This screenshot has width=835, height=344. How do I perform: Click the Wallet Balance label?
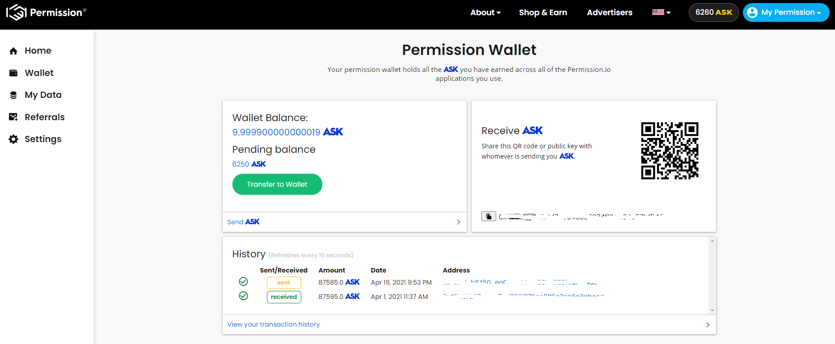(270, 118)
